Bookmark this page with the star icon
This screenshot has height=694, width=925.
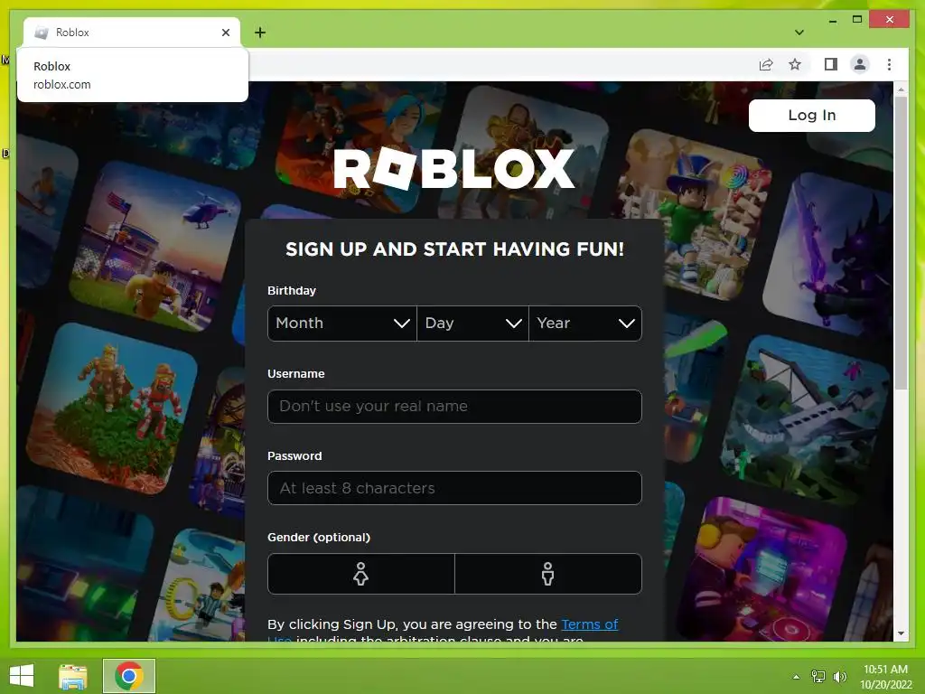[795, 64]
